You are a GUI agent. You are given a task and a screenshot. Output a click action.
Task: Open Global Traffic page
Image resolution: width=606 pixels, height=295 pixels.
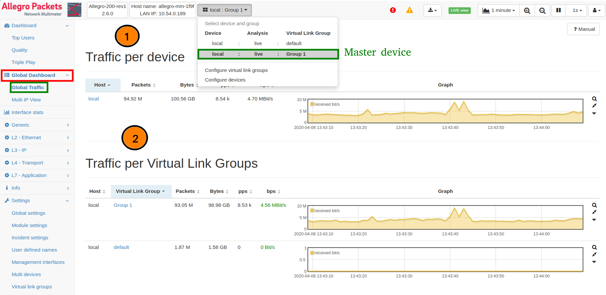pyautogui.click(x=28, y=88)
